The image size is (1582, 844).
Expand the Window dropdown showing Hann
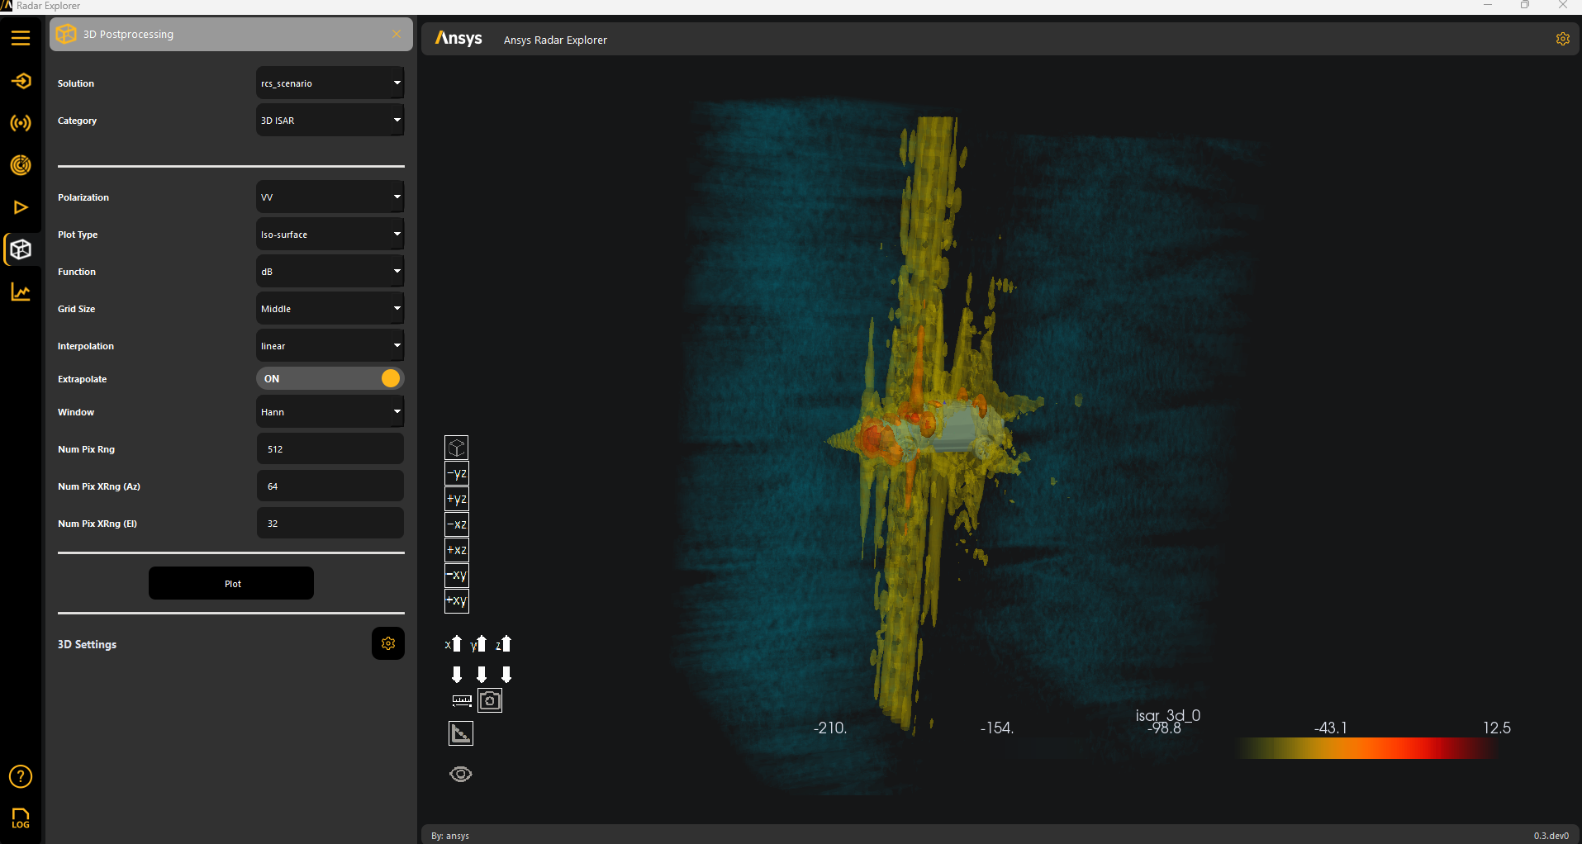(x=330, y=412)
